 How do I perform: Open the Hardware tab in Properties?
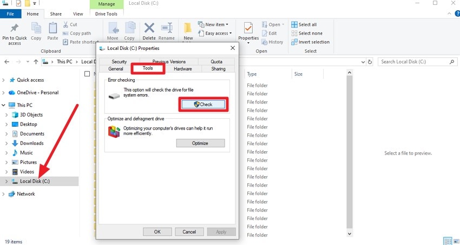[182, 69]
